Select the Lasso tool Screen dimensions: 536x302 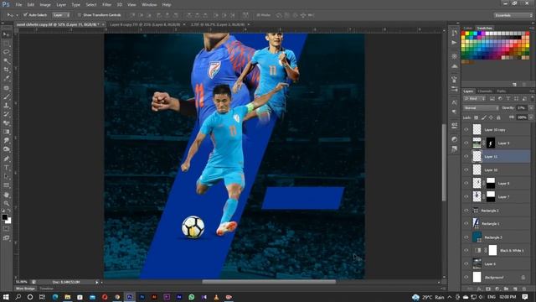pos(6,52)
